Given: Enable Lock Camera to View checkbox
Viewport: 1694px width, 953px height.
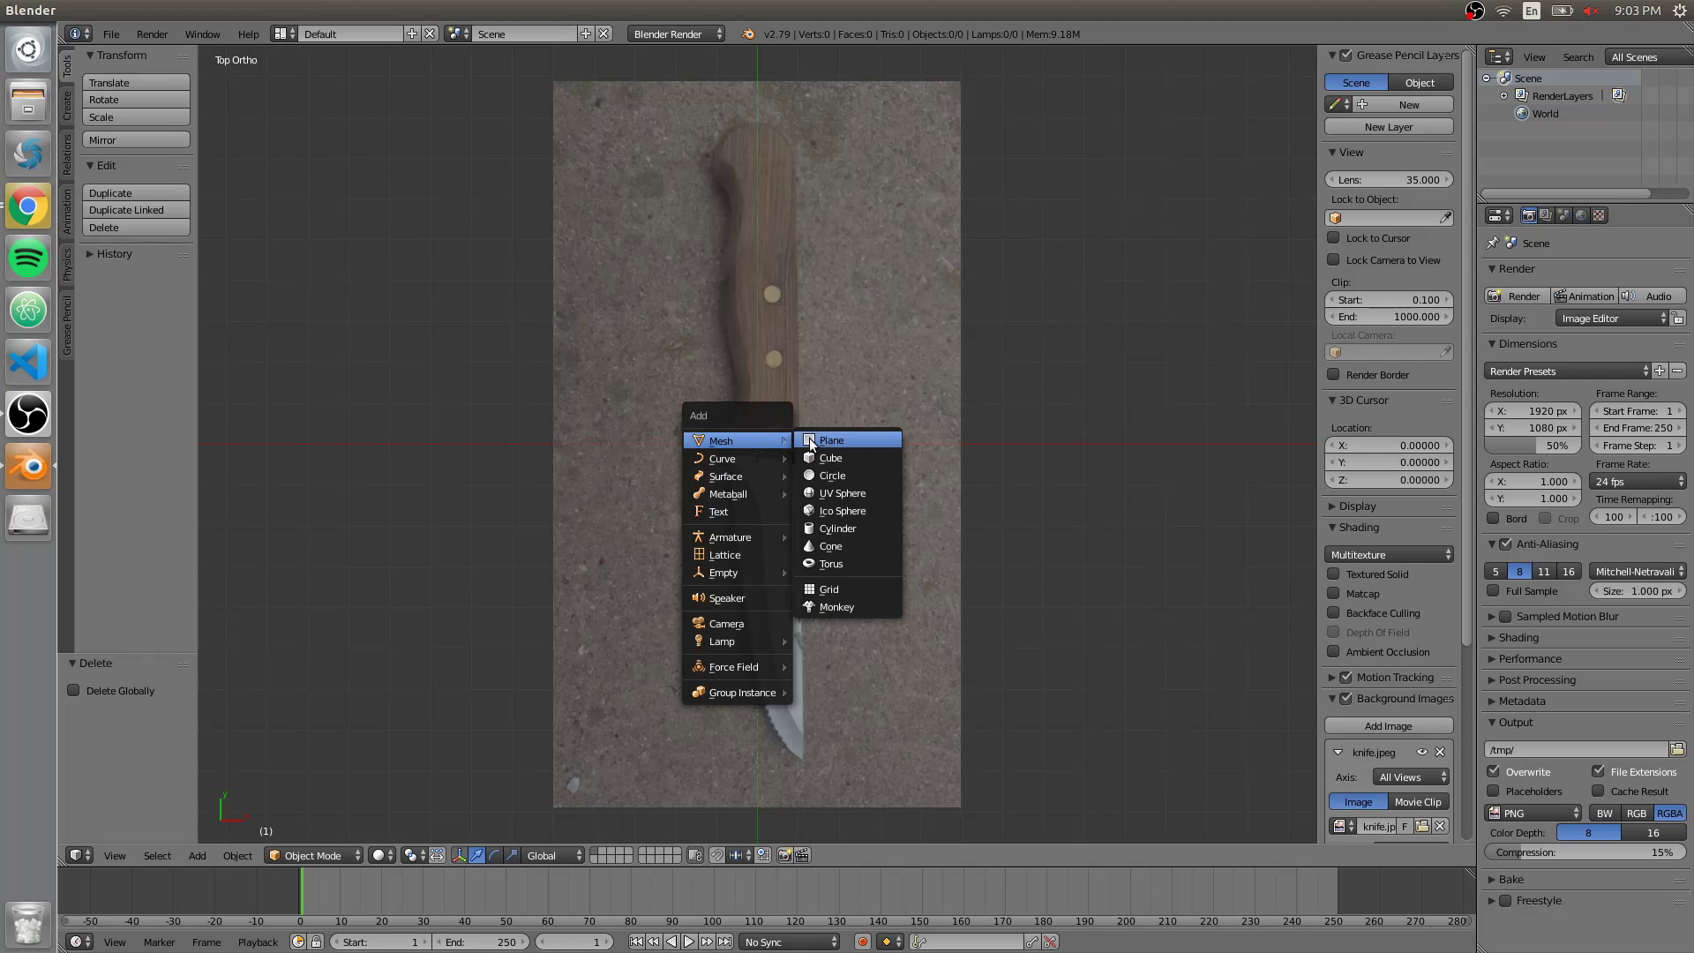Looking at the screenshot, I should click(x=1334, y=260).
